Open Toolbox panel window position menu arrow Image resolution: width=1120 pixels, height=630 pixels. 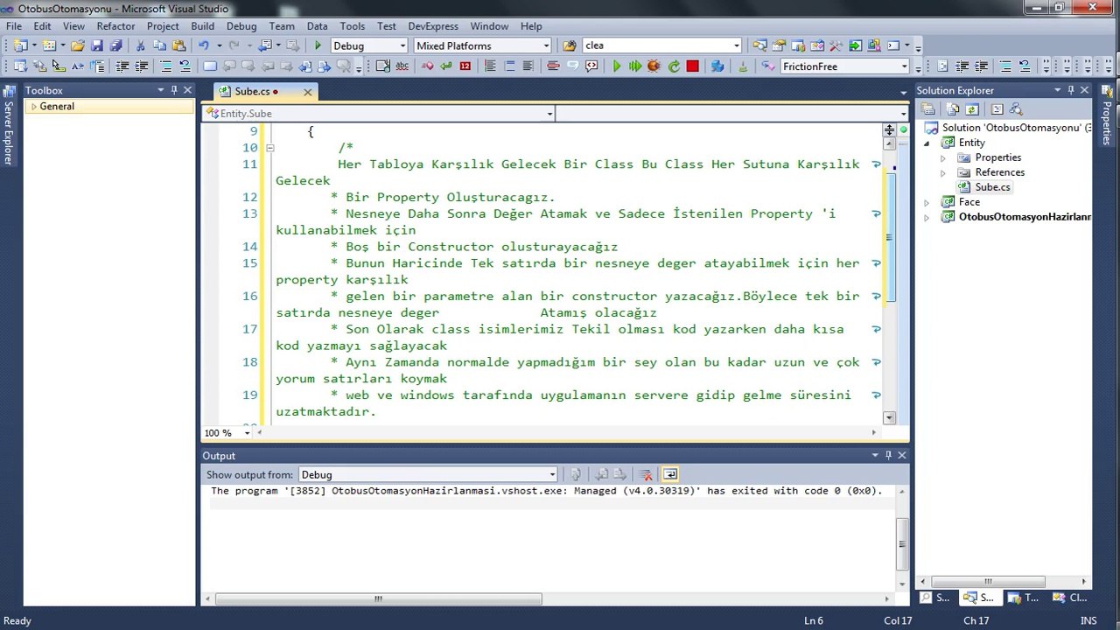161,90
